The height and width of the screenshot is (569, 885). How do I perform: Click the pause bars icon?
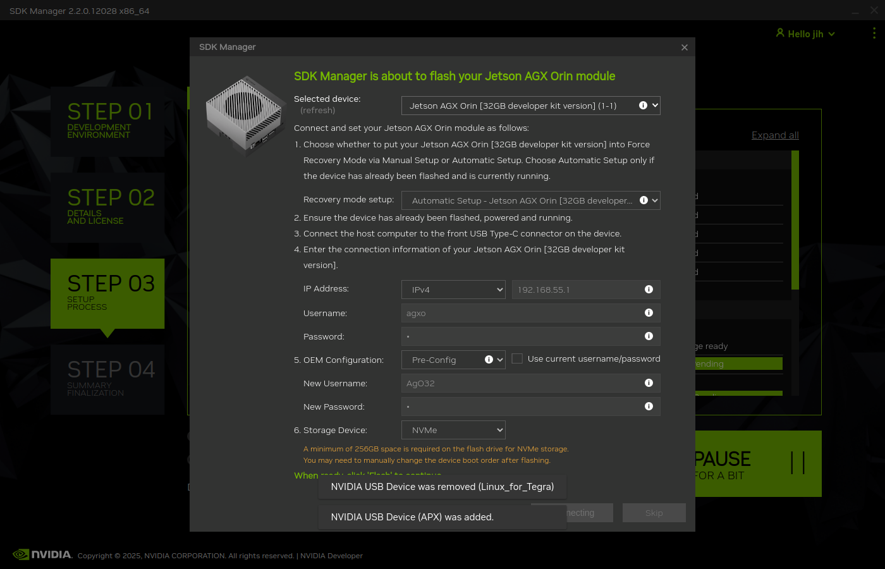798,463
